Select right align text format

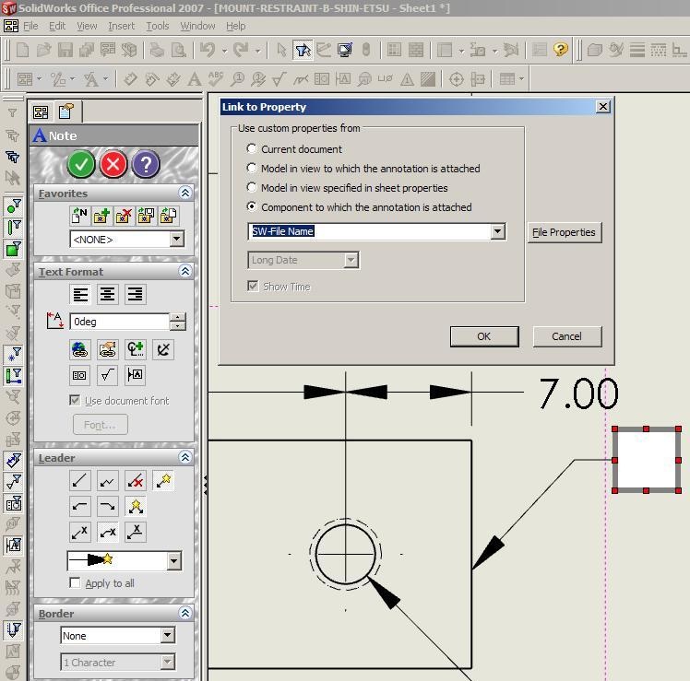pyautogui.click(x=135, y=294)
